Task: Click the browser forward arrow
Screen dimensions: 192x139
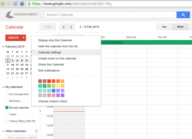Action: pos(9,3)
